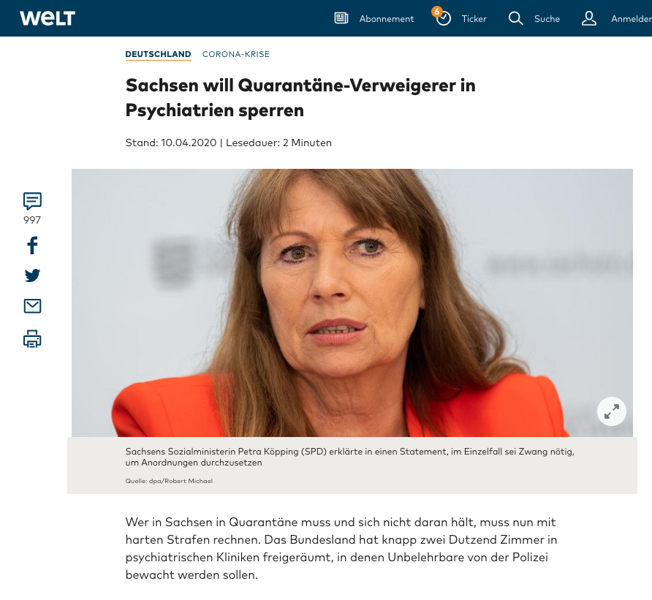The image size is (652, 600).
Task: Expand the photo to fullscreen
Action: tap(611, 411)
